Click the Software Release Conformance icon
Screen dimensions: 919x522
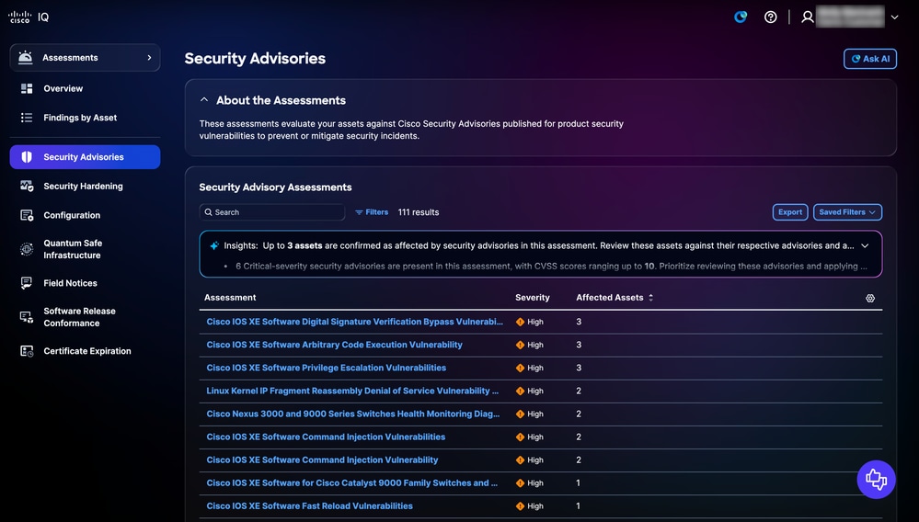27,317
